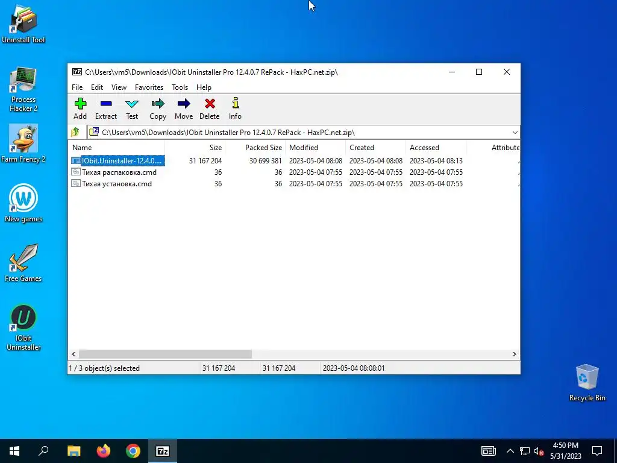The height and width of the screenshot is (463, 617).
Task: Open Uninstall Tool desktop shortcut
Action: [x=23, y=24]
